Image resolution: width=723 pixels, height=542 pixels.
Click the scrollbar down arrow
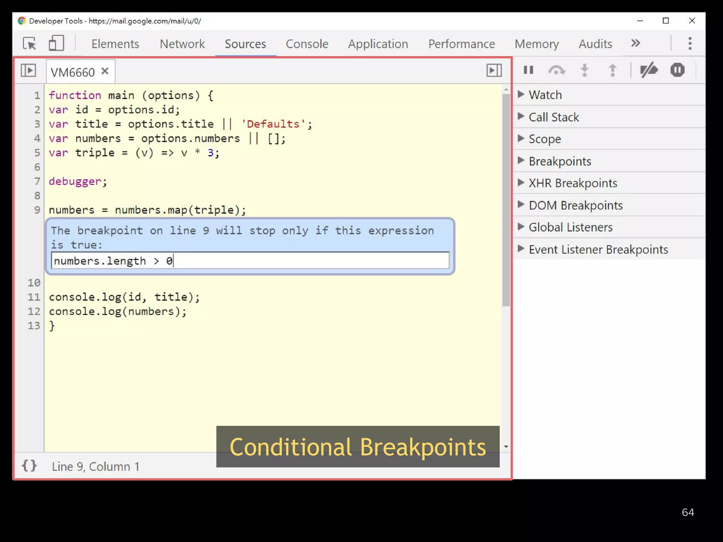pos(506,447)
